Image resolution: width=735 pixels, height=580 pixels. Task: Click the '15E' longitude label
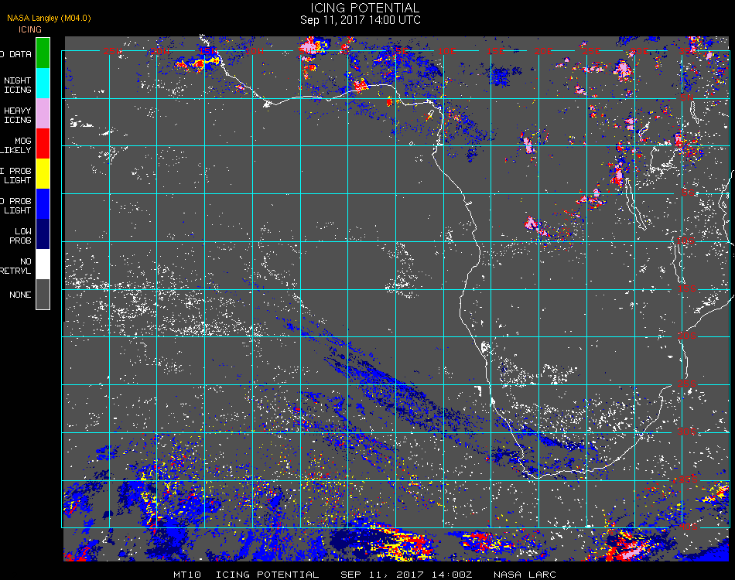click(x=495, y=51)
